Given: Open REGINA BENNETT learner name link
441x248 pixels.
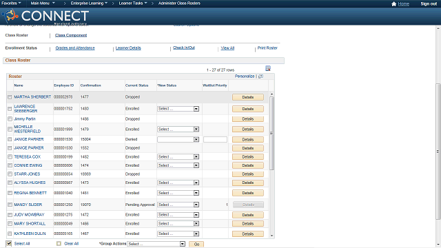Looking at the screenshot, I should [30, 193].
